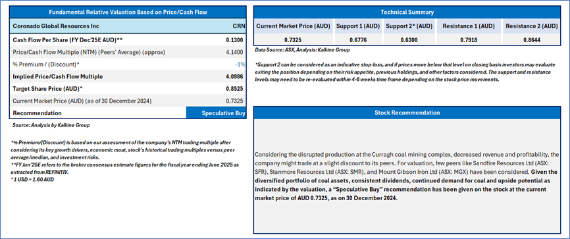This screenshot has width=570, height=239.
Task: Click the '*Support 2 can be considered' stop-loss note
Action: [405, 72]
